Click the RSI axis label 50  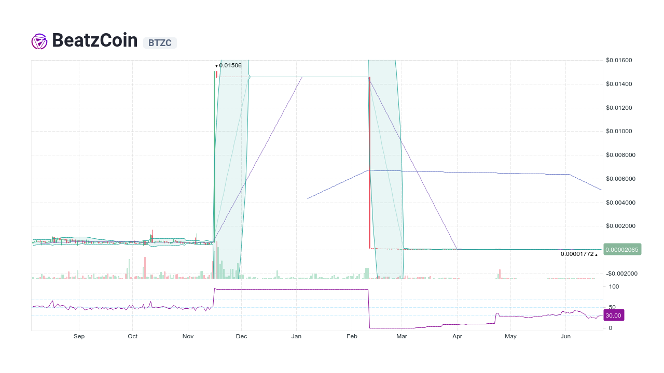click(612, 307)
